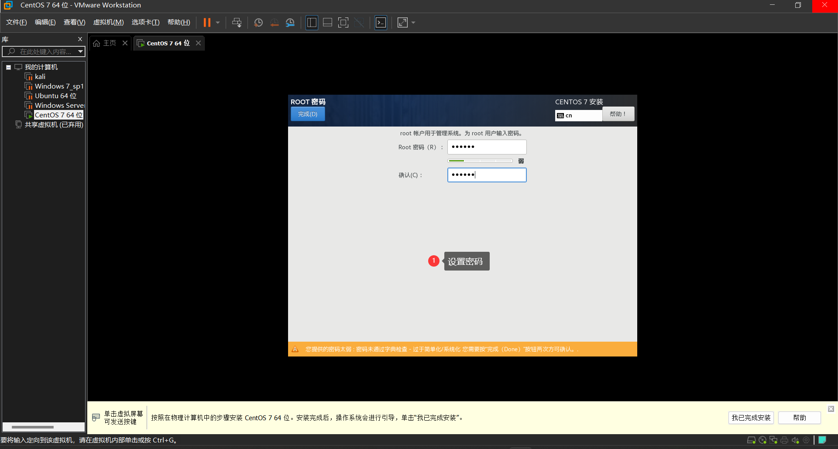Dismiss the install hint bar

tap(831, 409)
